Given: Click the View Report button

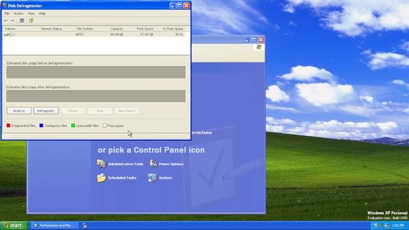Looking at the screenshot, I should coord(127,111).
